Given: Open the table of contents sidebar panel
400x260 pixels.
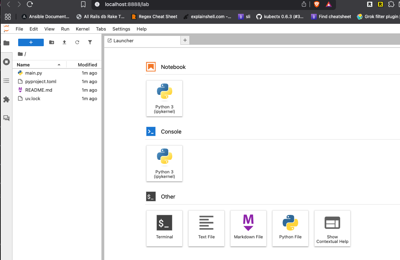Looking at the screenshot, I should 6,81.
